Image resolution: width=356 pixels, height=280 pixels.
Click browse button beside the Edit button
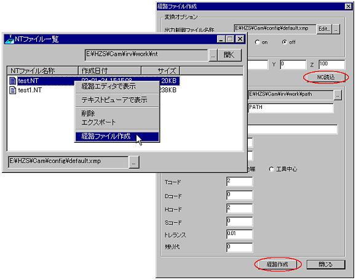pos(336,29)
